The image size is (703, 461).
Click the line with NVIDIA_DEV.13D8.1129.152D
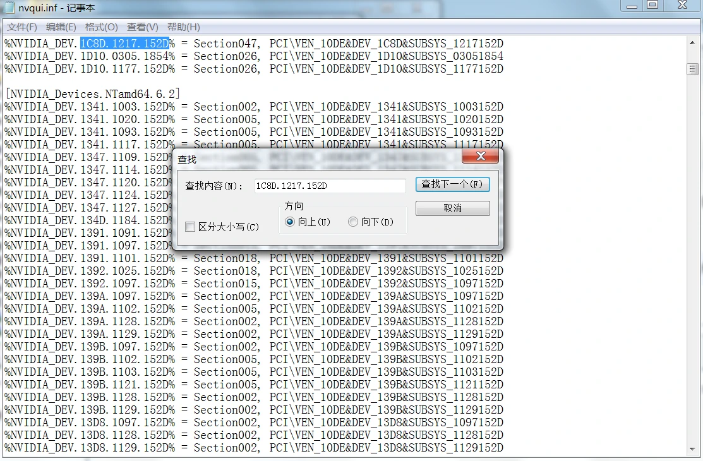tap(254, 448)
